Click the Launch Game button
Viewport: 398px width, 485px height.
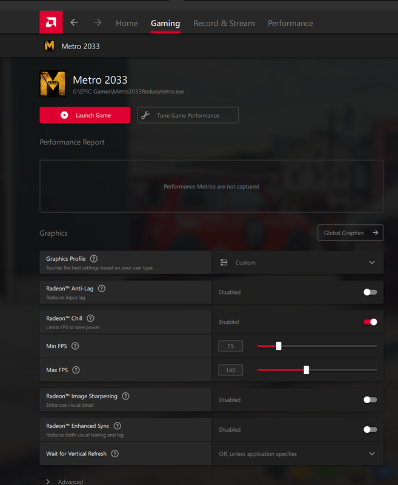85,115
